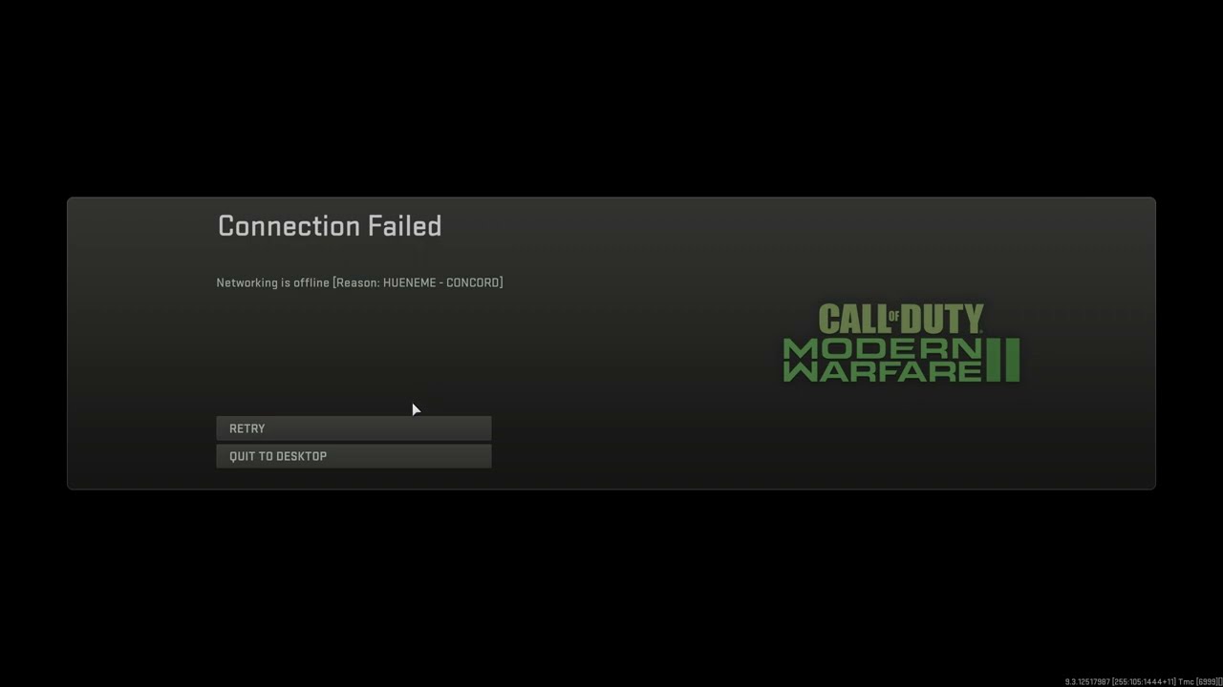Click the green MODERN logo word
The width and height of the screenshot is (1223, 687).
coord(882,347)
